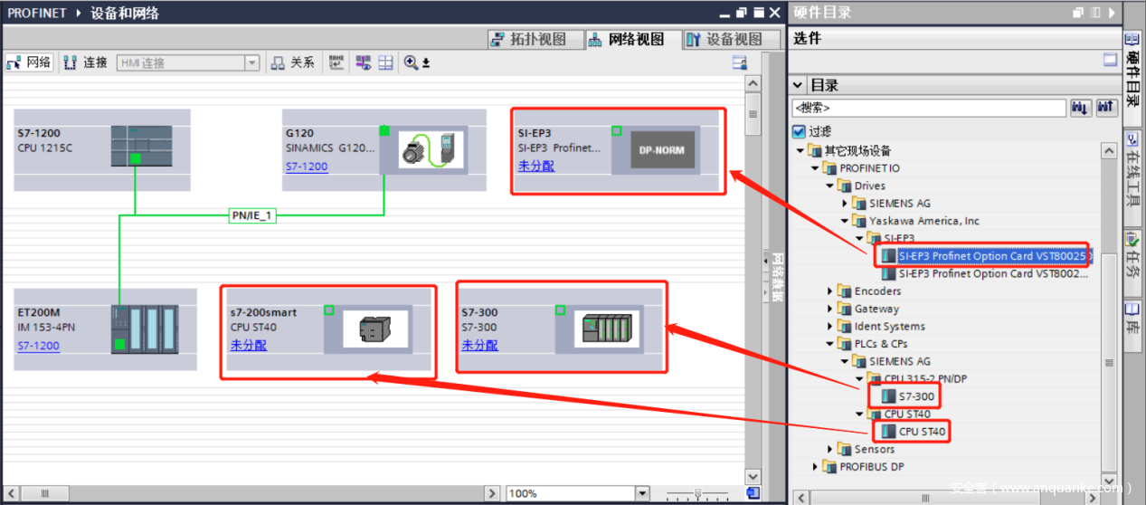Collapse the Drives folder node
The height and width of the screenshot is (505, 1146).
(x=830, y=186)
